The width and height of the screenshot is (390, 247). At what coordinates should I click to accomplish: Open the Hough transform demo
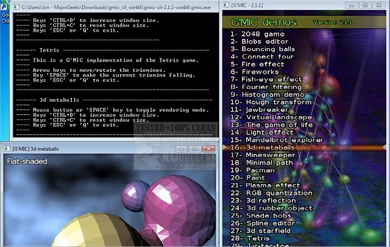tap(271, 102)
